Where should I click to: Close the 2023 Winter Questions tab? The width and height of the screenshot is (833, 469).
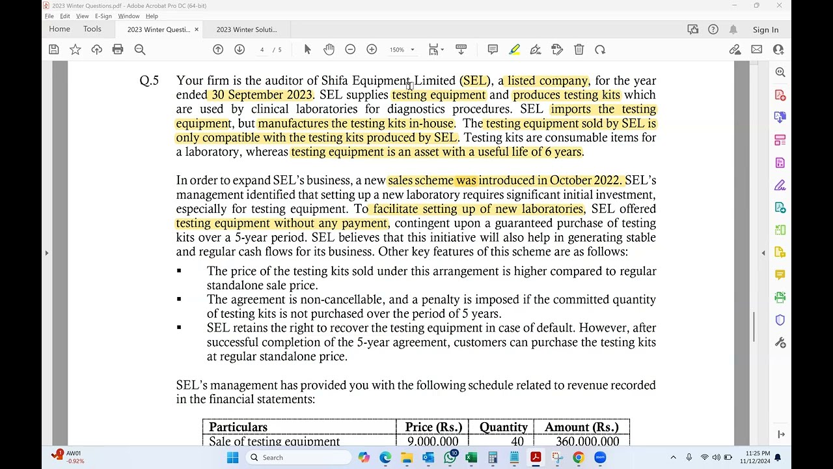(197, 29)
